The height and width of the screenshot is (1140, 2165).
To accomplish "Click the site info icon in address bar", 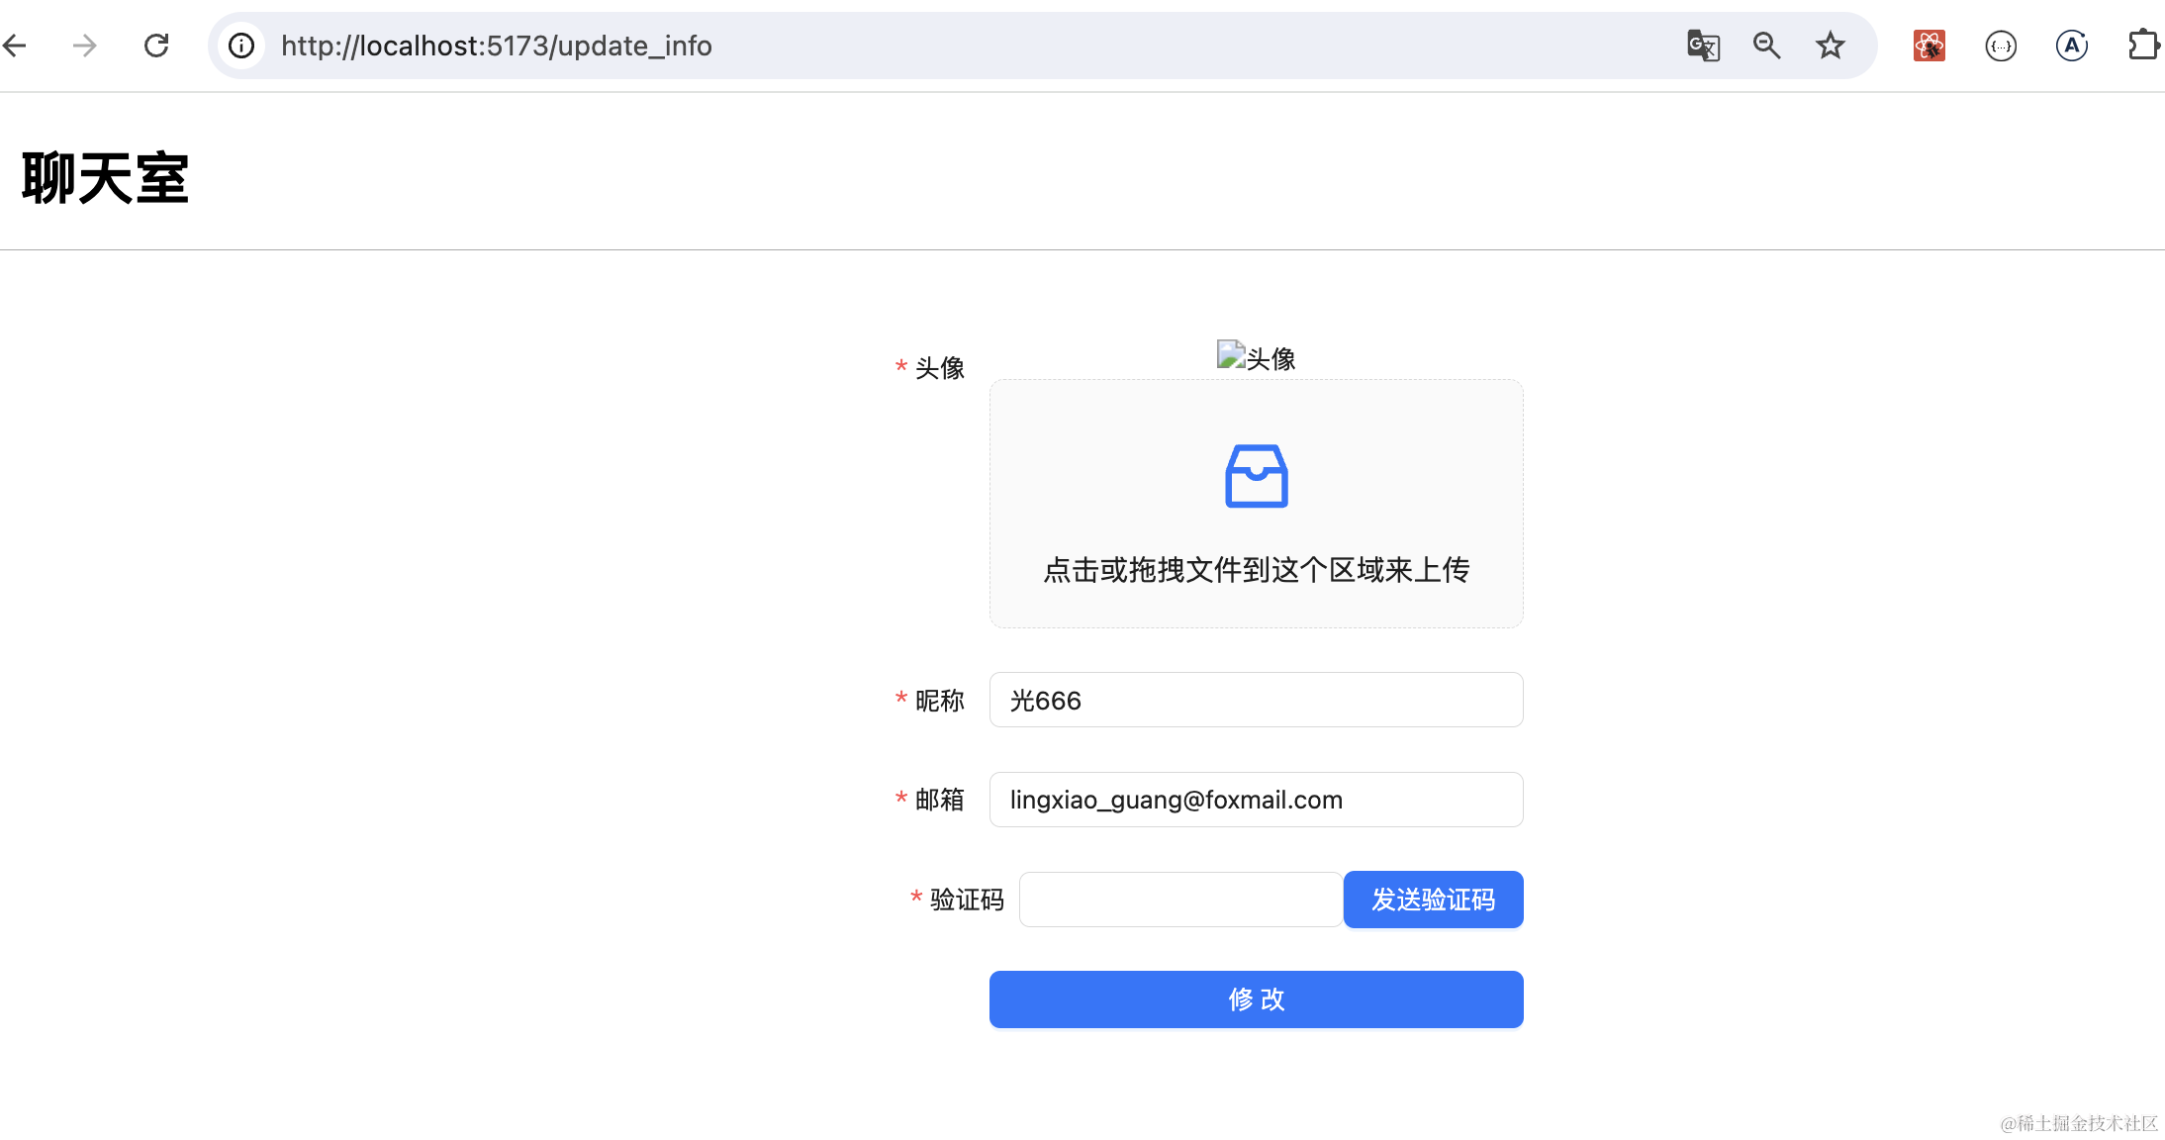I will (x=241, y=46).
